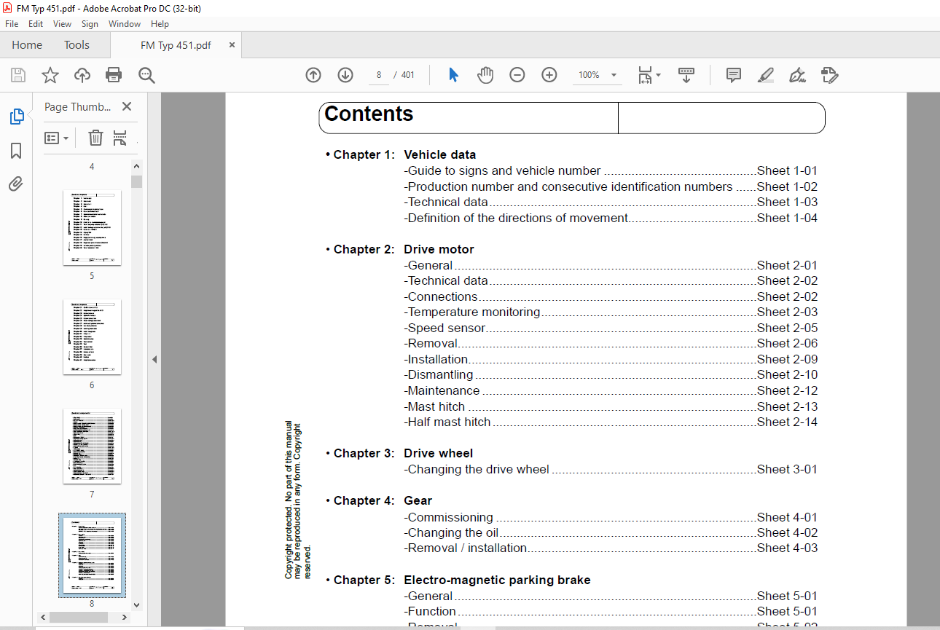Delete selected page thumbnails
The height and width of the screenshot is (630, 940).
(x=95, y=138)
